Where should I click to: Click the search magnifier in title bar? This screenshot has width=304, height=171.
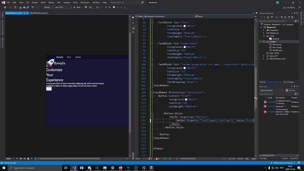pyautogui.click(x=142, y=2)
